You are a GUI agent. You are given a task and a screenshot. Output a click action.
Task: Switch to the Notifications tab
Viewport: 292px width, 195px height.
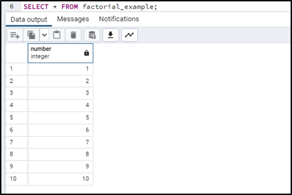click(119, 19)
